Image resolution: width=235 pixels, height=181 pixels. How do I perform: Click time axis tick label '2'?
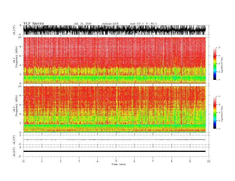click(x=61, y=161)
